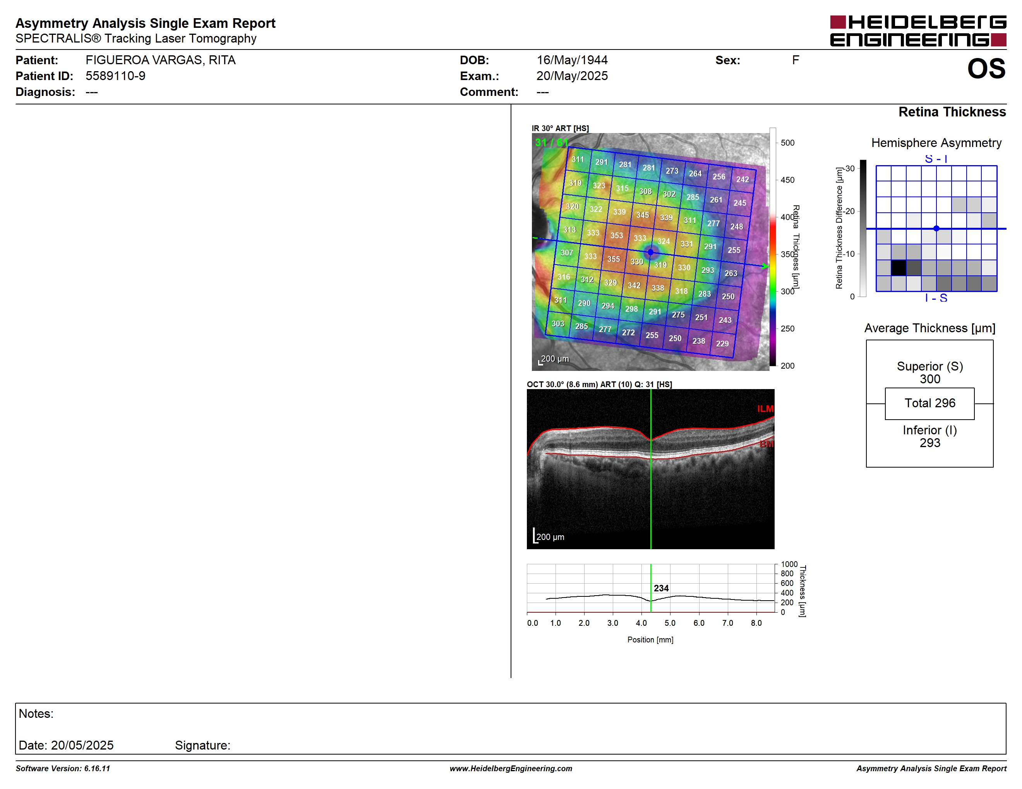Click the 'OCT 30.0° (8.6 mm) ART (10) Q: 31 [HS]' caption
The width and height of the screenshot is (1022, 789).
tap(599, 384)
